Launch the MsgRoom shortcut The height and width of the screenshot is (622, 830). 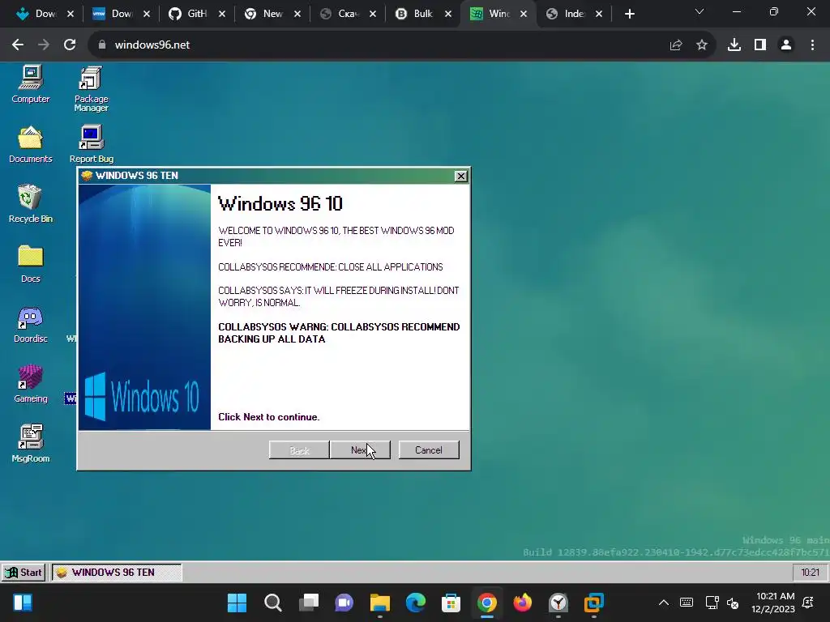[30, 445]
